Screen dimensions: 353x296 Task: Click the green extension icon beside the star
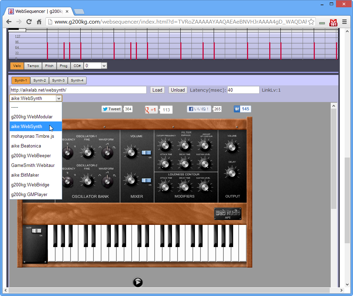(322, 23)
